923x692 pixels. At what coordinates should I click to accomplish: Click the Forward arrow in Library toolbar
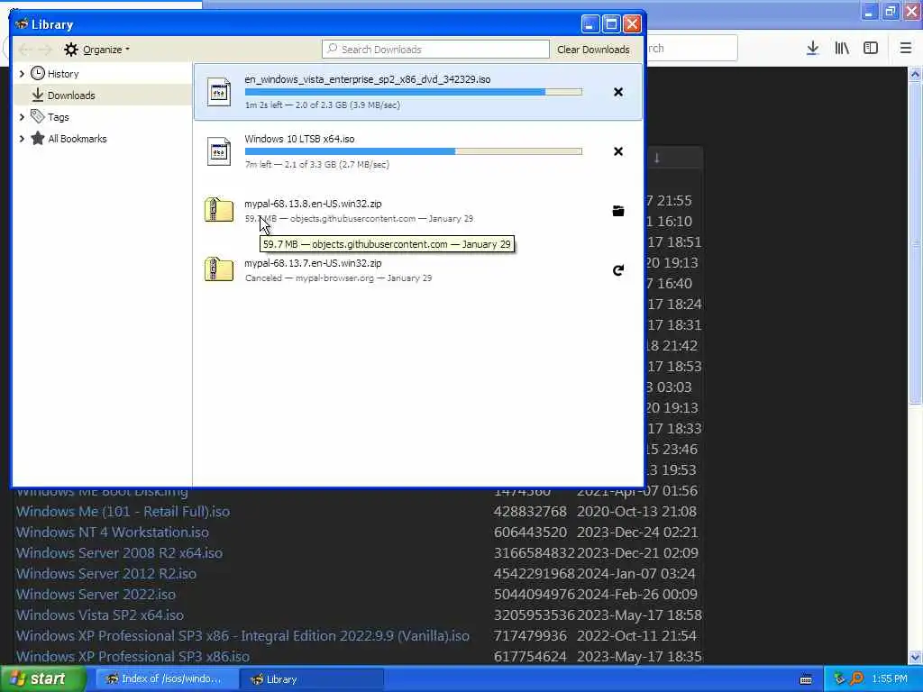coord(45,50)
